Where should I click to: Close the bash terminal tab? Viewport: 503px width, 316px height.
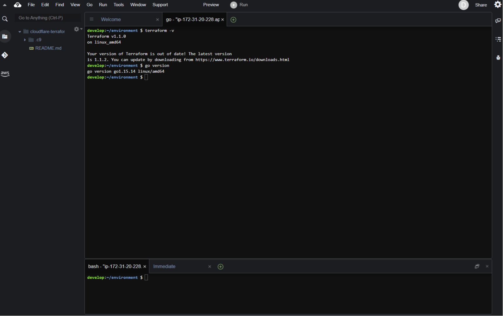click(145, 267)
